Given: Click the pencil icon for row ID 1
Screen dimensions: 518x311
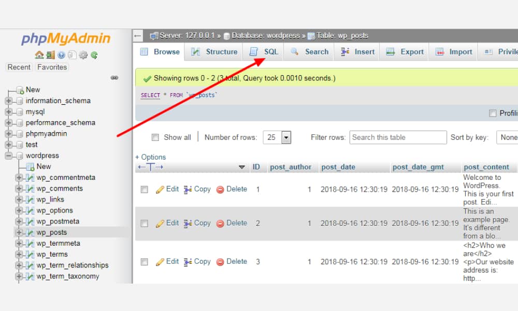Looking at the screenshot, I should 160,189.
